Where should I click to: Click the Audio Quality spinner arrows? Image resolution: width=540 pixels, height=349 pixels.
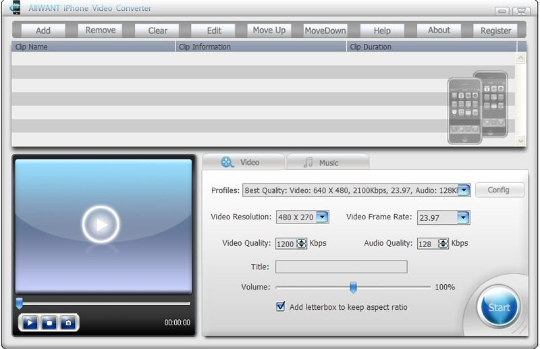click(x=443, y=244)
